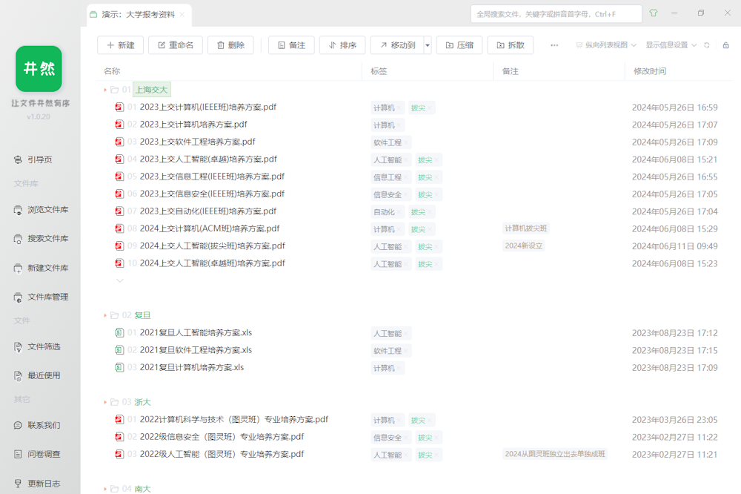Open 搜索文件库 in the sidebar
Viewport: 741px width, 494px height.
(x=47, y=239)
